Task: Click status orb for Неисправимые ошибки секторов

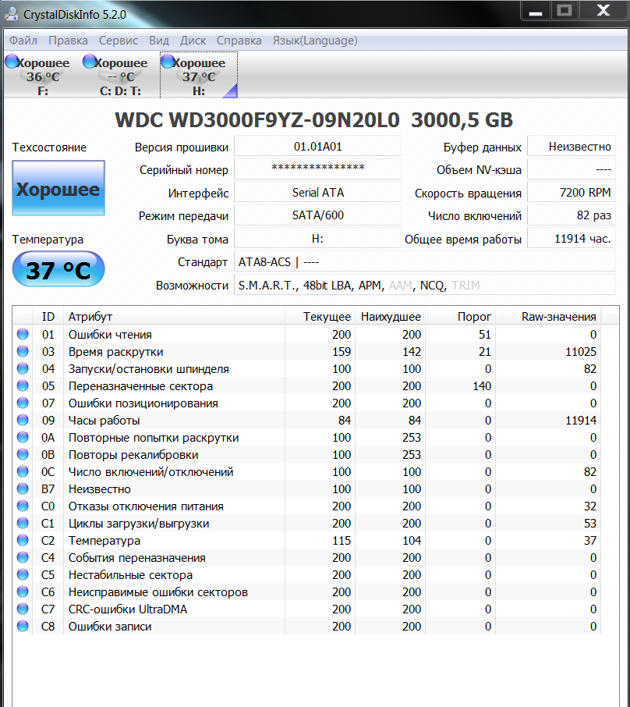Action: click(x=23, y=592)
